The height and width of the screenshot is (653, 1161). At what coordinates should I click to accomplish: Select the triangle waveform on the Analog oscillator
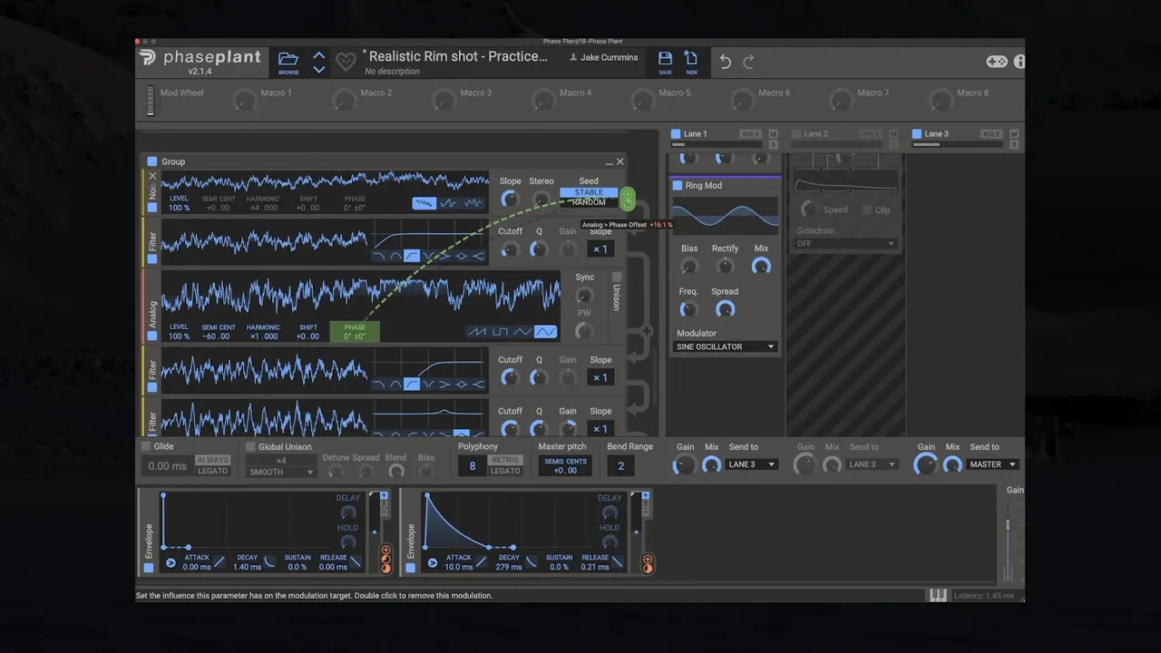522,332
